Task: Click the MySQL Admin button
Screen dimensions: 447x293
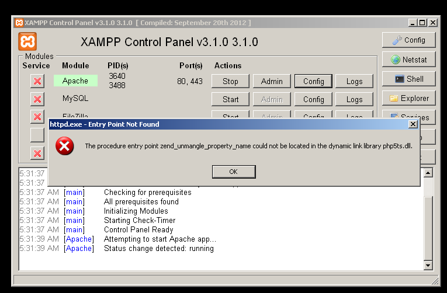Action: (272, 99)
